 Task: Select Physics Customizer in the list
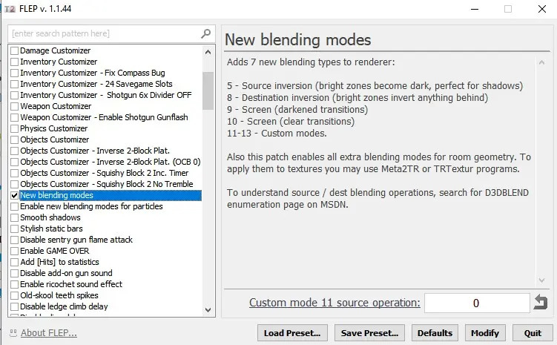point(54,128)
